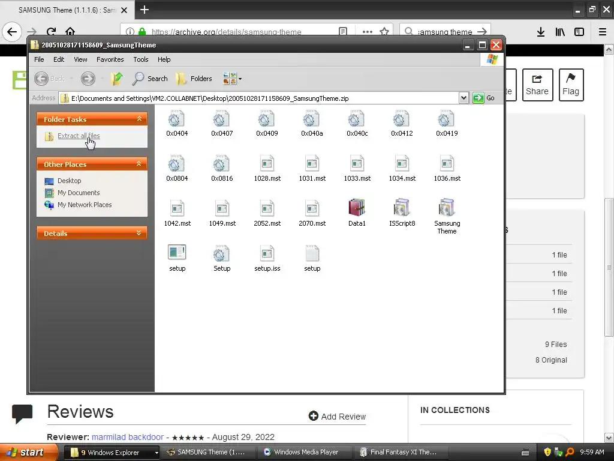This screenshot has width=614, height=461.
Task: Open the View menu
Action: click(80, 59)
